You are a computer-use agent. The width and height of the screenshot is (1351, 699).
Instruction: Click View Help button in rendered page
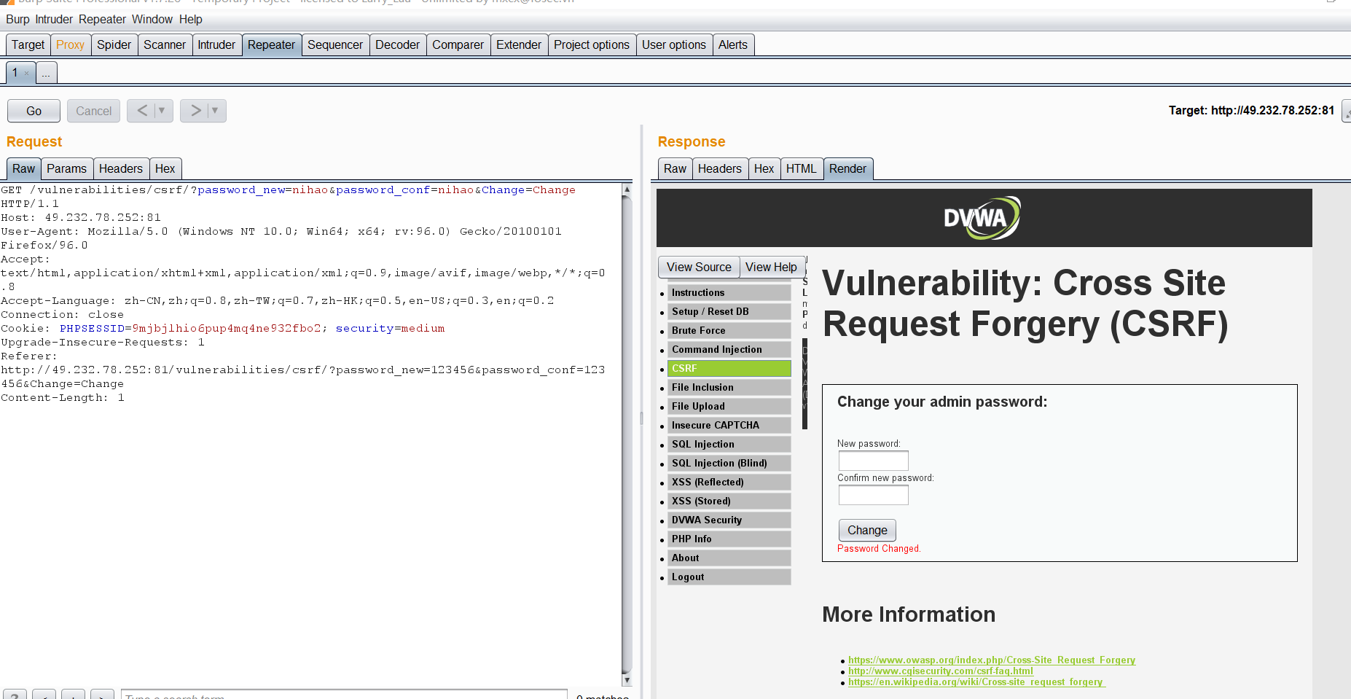click(x=771, y=267)
